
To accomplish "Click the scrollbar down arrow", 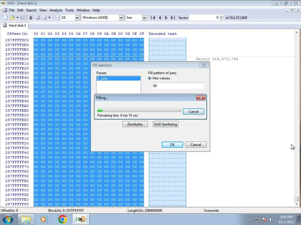I will [297, 204].
